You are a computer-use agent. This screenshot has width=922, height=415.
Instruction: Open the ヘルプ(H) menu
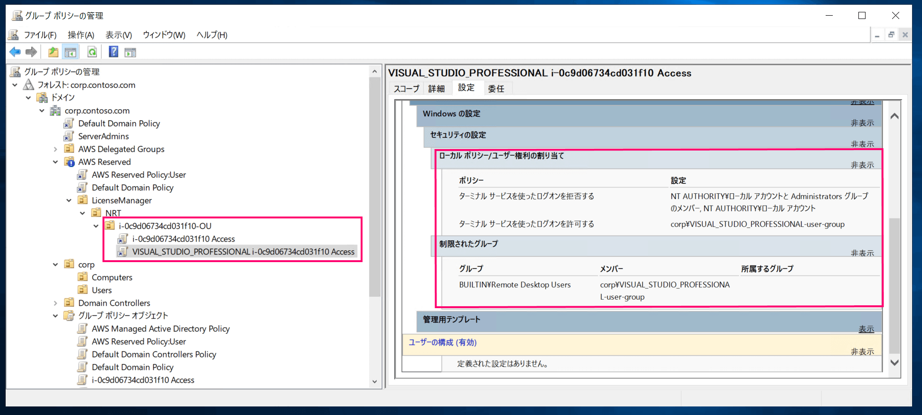212,35
